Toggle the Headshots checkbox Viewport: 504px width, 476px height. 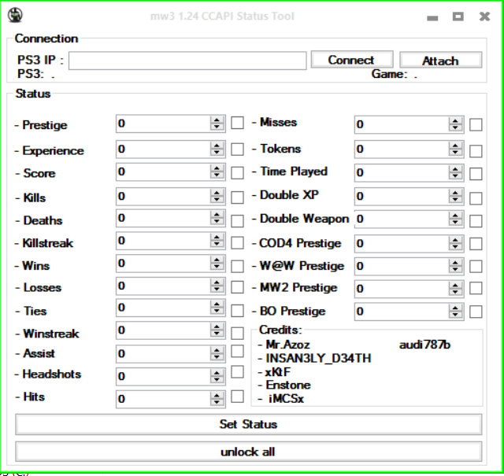237,371
